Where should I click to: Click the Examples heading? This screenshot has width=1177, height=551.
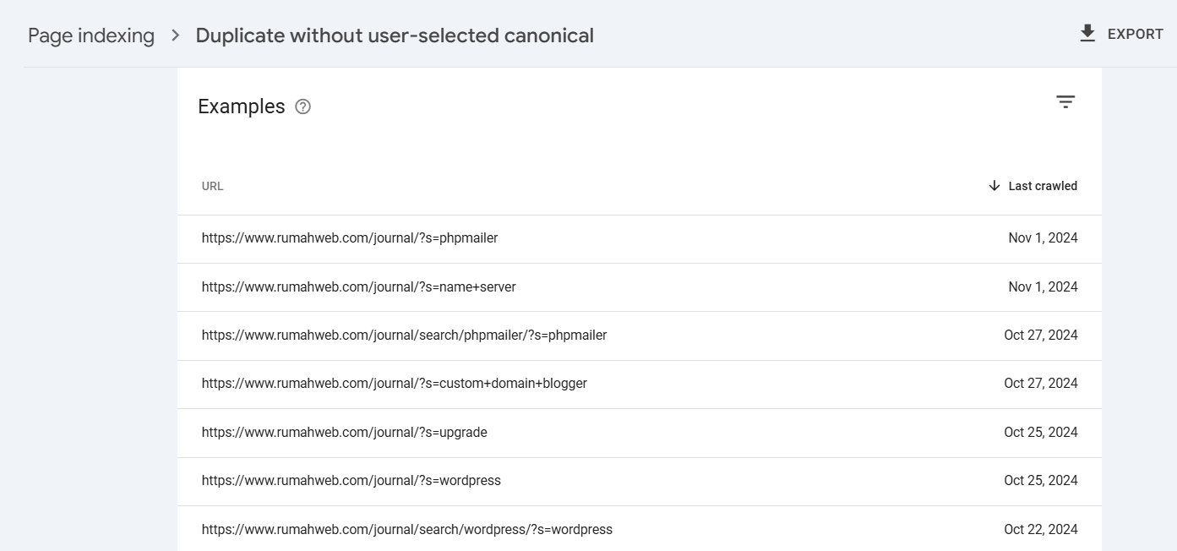[242, 106]
